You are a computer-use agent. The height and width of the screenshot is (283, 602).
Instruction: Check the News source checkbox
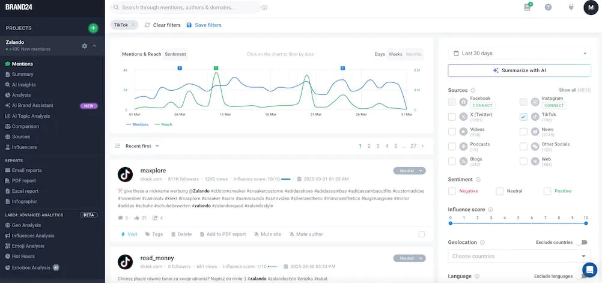pos(523,132)
